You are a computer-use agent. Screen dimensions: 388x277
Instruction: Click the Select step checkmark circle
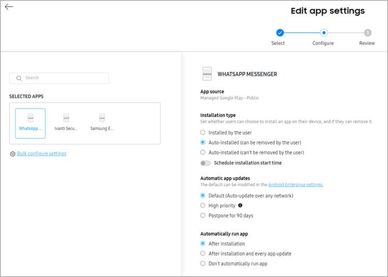[x=280, y=32]
